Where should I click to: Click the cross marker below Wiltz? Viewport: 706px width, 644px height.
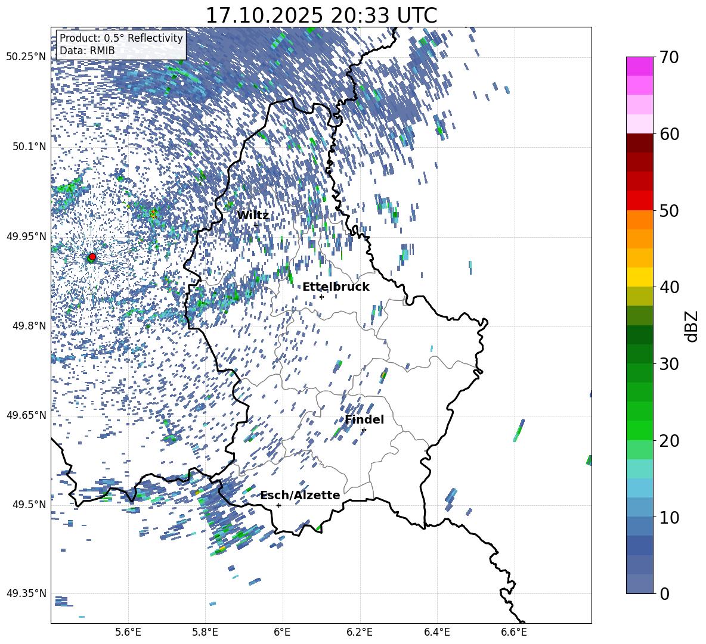(x=256, y=225)
